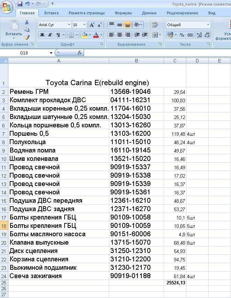Click the Cut scissors icon
This screenshot has height=298, width=231.
click(x=27, y=22)
